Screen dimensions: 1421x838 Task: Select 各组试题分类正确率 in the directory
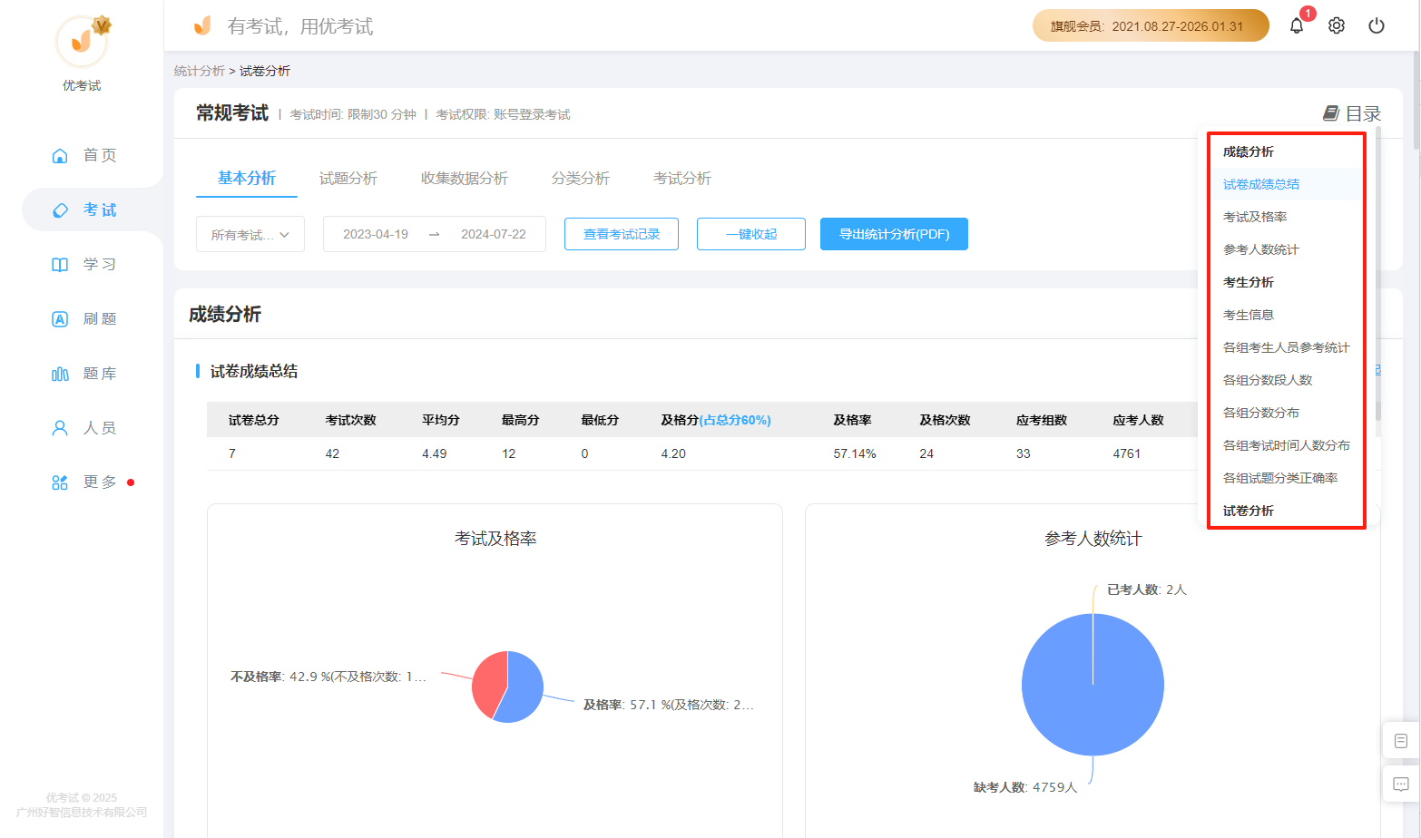(x=1280, y=478)
